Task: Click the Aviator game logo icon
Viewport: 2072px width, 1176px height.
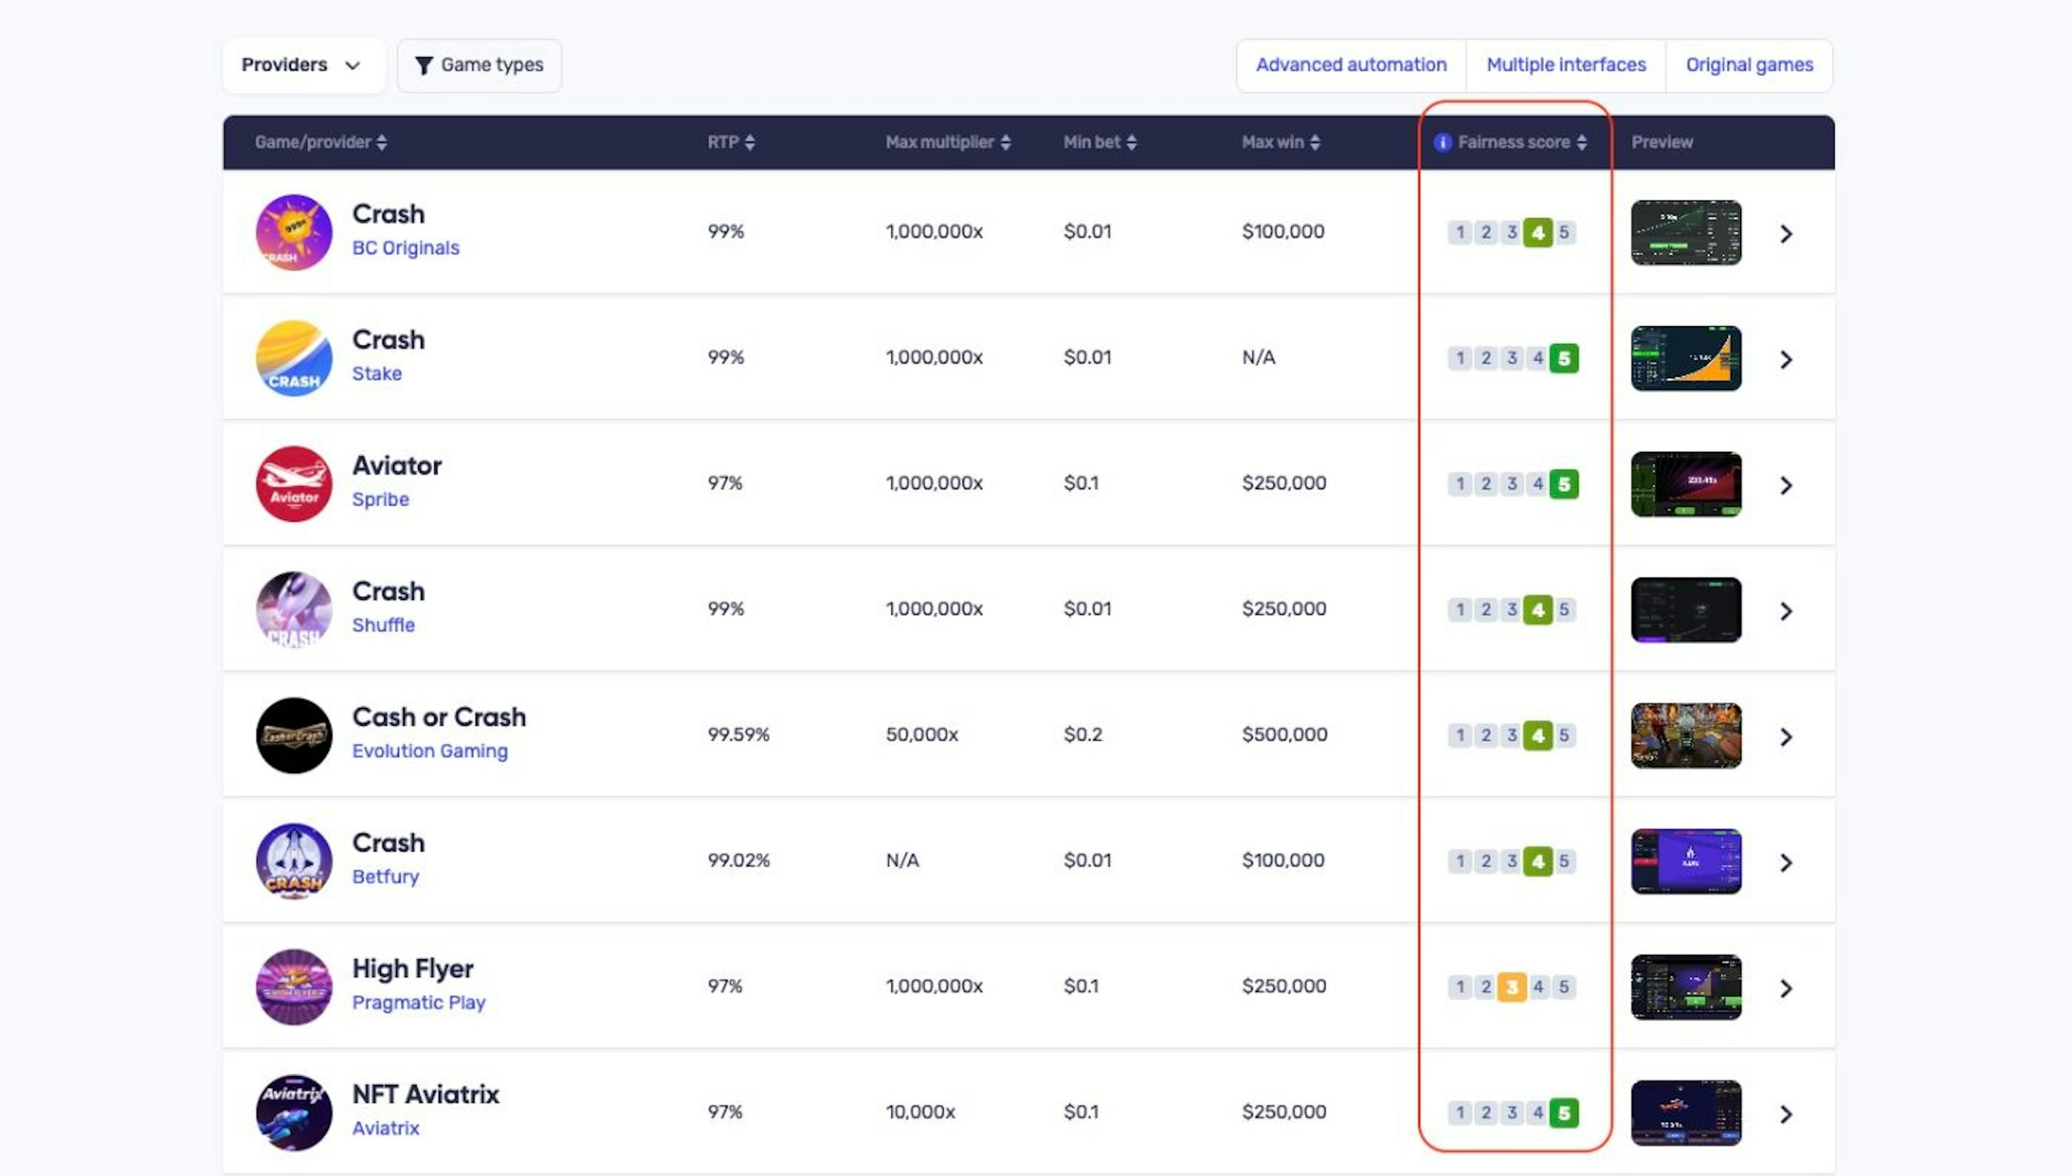Action: (x=294, y=484)
